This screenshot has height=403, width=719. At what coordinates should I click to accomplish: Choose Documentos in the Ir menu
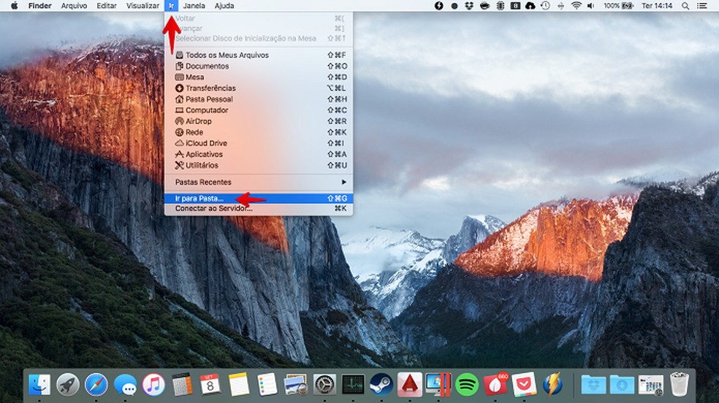259,66
